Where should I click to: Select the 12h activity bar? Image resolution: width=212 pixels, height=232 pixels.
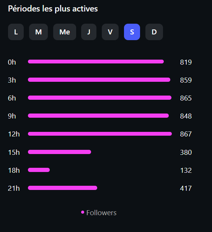(100, 134)
